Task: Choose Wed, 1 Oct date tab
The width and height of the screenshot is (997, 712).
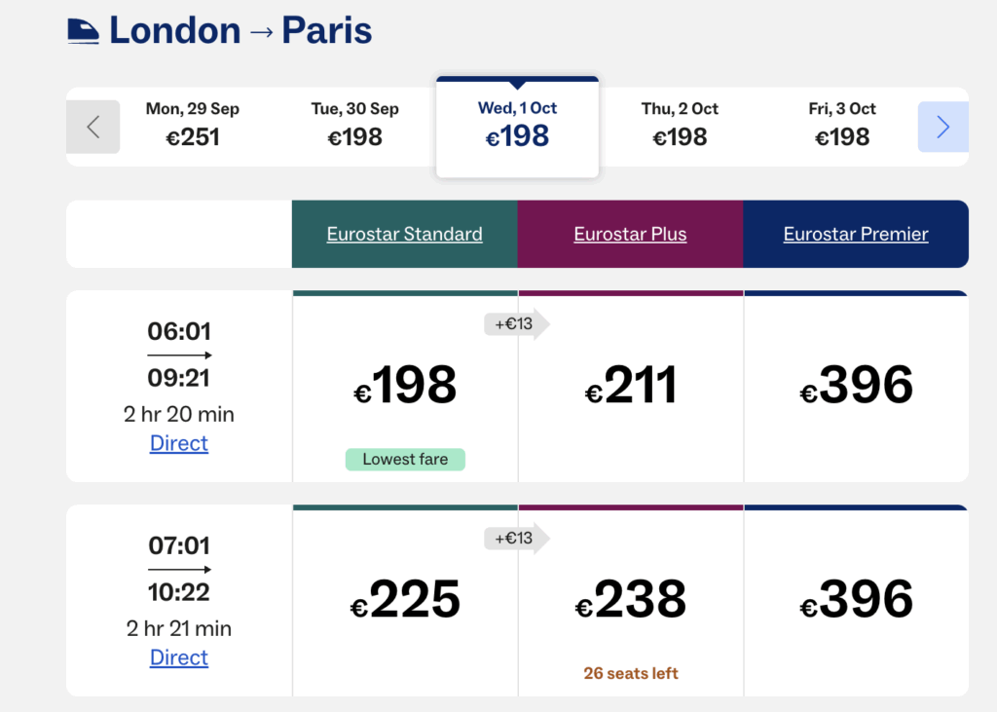Action: tap(517, 125)
